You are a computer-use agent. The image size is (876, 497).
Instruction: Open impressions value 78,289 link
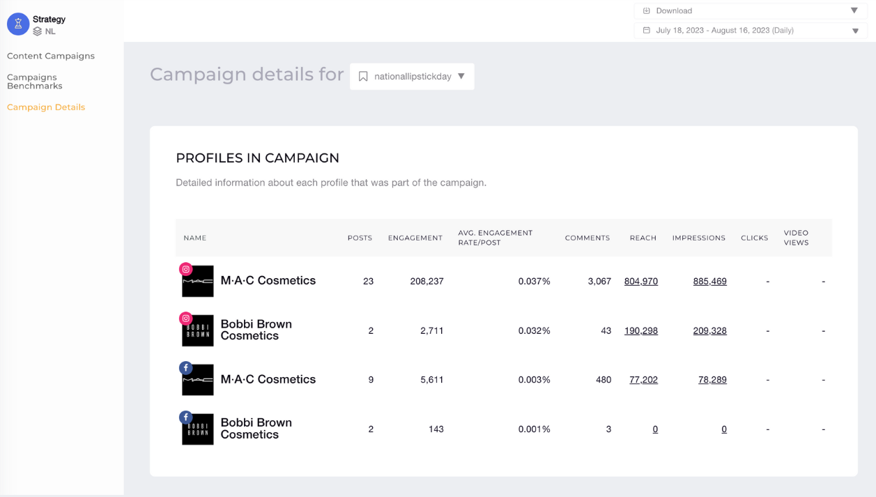(712, 380)
